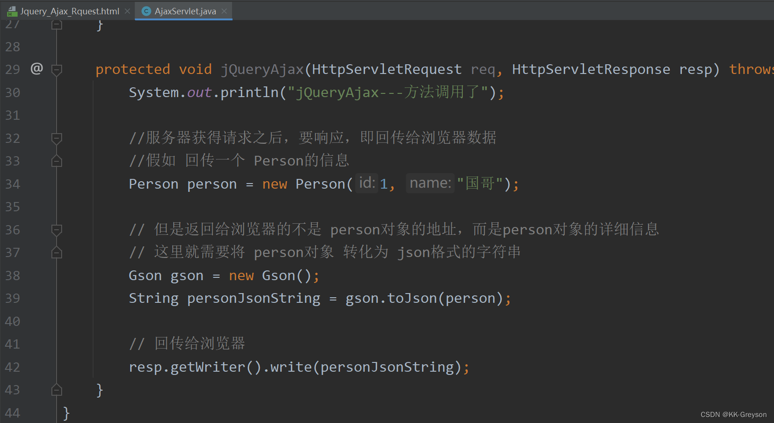Collapse comment block fold on line 32
The height and width of the screenshot is (423, 774).
[x=57, y=138]
